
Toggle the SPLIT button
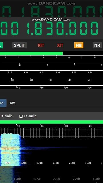pos(19,45)
